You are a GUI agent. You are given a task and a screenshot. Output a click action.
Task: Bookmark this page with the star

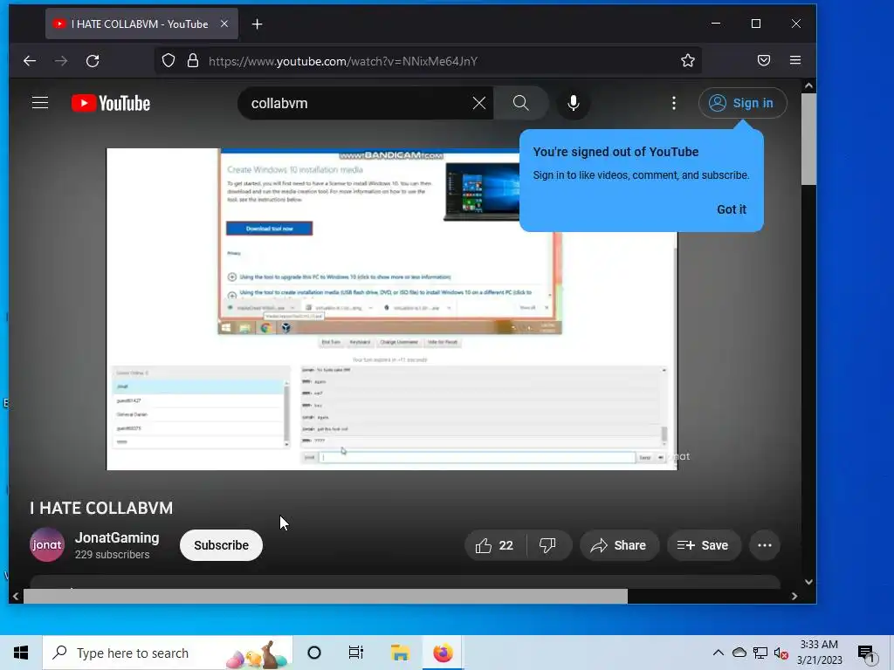tap(688, 60)
